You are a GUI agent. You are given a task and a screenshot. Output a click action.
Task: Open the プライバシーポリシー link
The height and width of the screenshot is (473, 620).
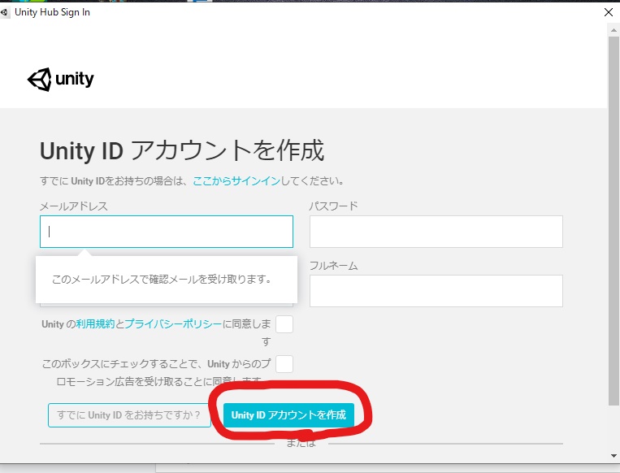pyautogui.click(x=173, y=324)
